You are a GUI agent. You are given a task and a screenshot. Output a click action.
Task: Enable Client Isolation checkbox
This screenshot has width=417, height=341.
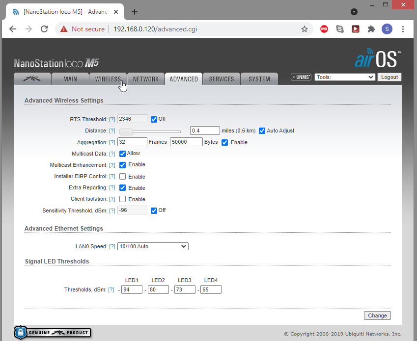pyautogui.click(x=122, y=199)
